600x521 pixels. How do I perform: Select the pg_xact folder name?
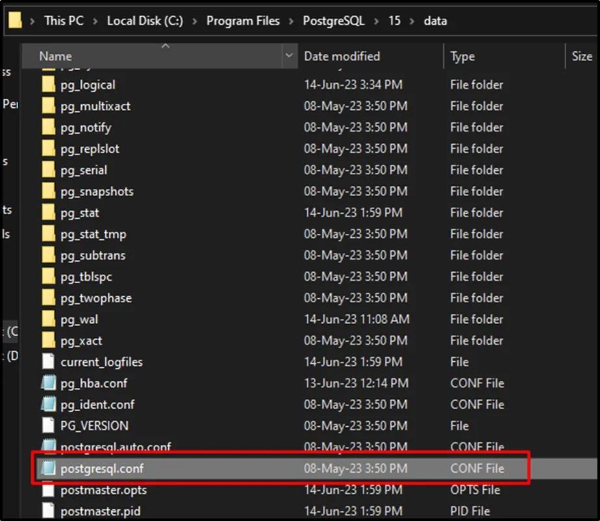tap(81, 341)
